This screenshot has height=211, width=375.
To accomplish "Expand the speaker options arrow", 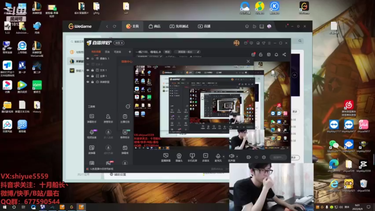I will (x=237, y=157).
